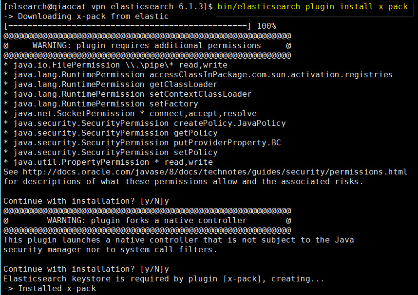Click the docs.oracle.com permissions URL
418x295 pixels.
pos(215,172)
